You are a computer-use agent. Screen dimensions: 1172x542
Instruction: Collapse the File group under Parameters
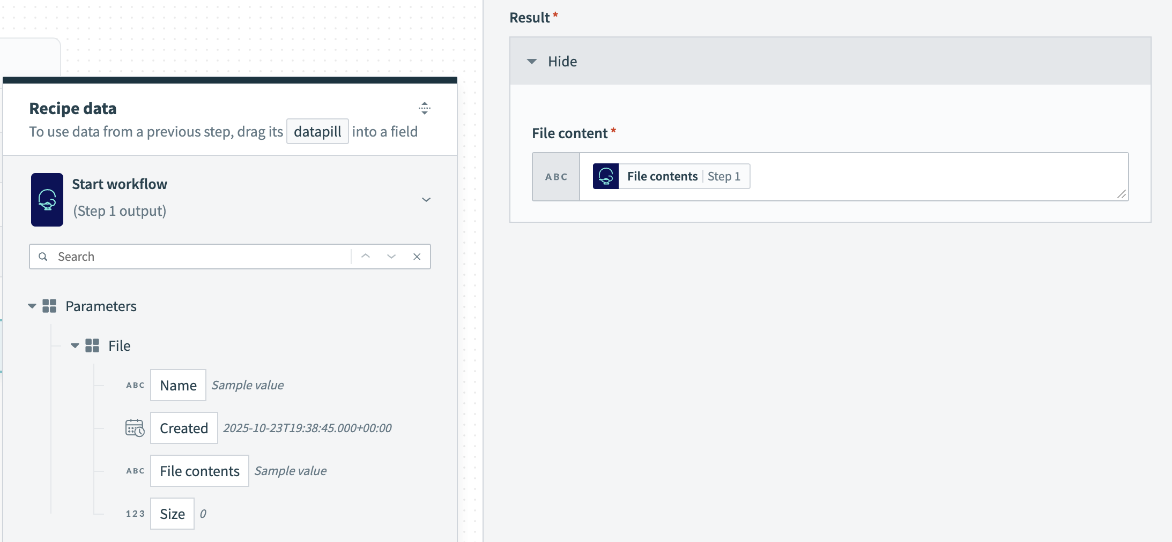(x=75, y=345)
